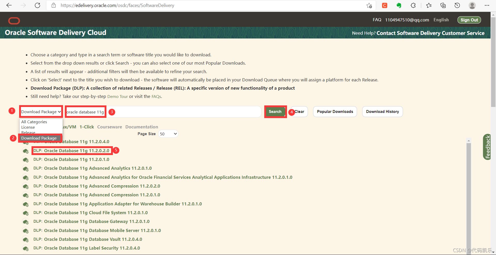Click the results list scroll up arrow
The height and width of the screenshot is (255, 496).
tap(469, 141)
